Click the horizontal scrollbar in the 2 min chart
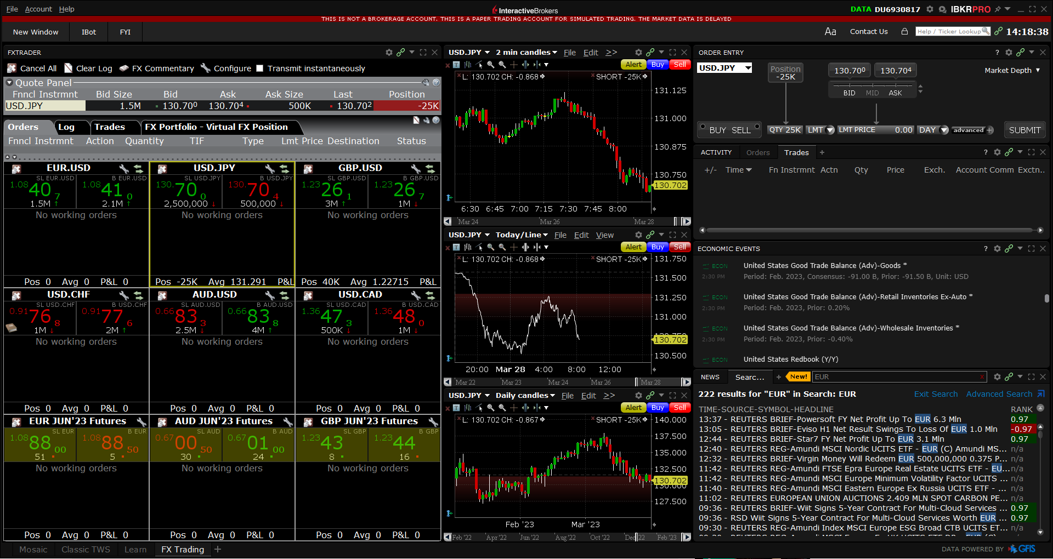 click(568, 222)
